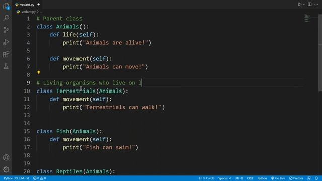Viewport: 322px width, 181px height.
Task: Select language mode Python in status bar
Action: [x=262, y=178]
